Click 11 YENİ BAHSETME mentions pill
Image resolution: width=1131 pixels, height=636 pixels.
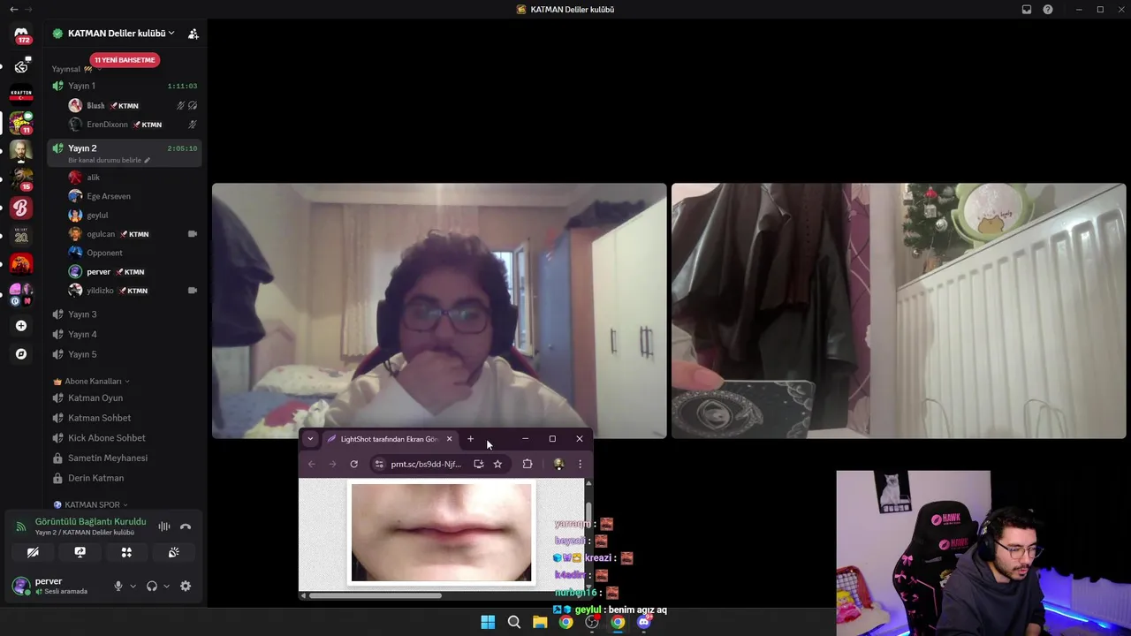pos(125,60)
